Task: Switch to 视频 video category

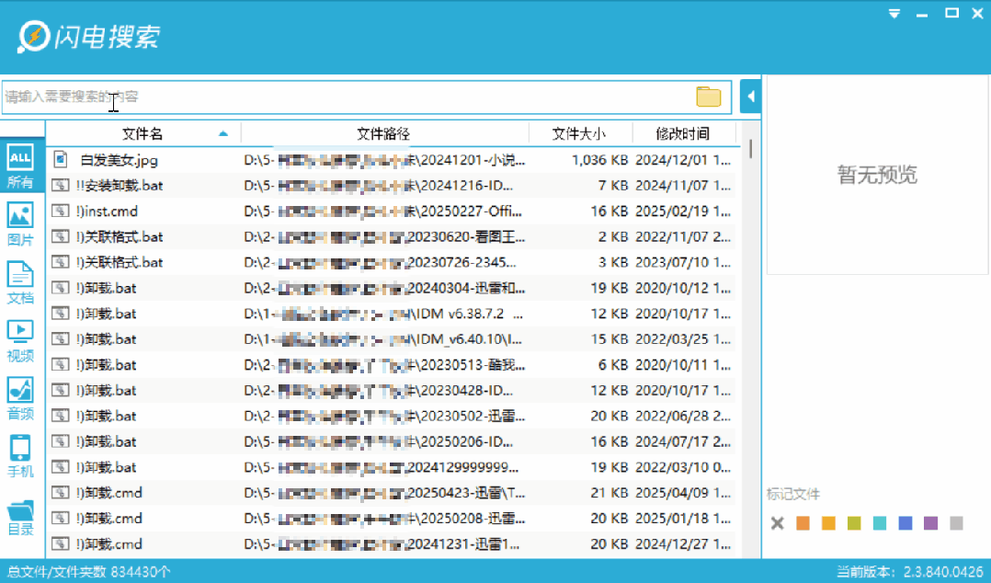Action: (20, 341)
